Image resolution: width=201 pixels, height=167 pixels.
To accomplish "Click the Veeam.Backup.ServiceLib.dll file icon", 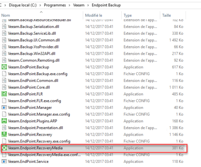I will point(4,33).
